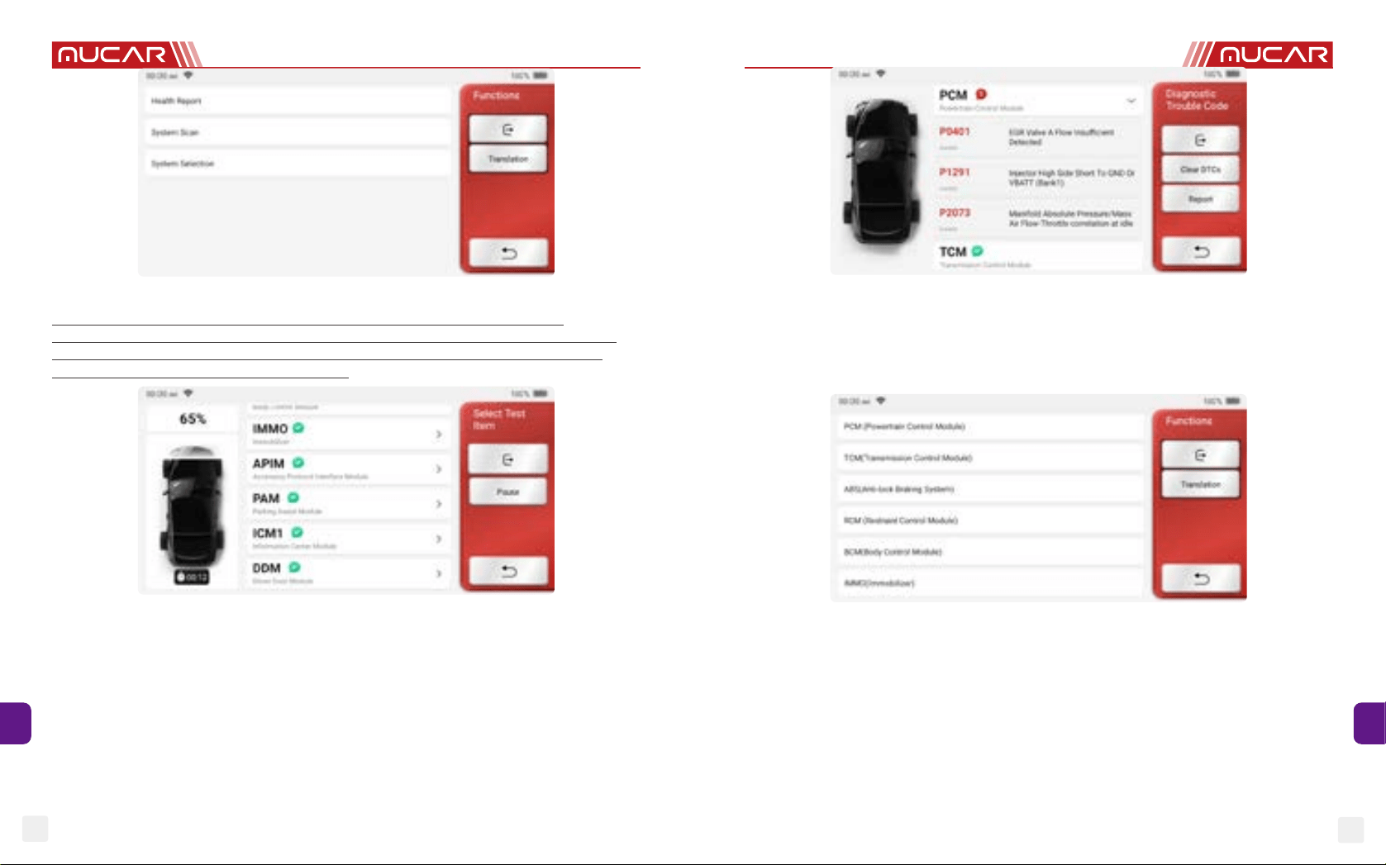Click green status badge beside DDM
The width and height of the screenshot is (1386, 865).
294,567
